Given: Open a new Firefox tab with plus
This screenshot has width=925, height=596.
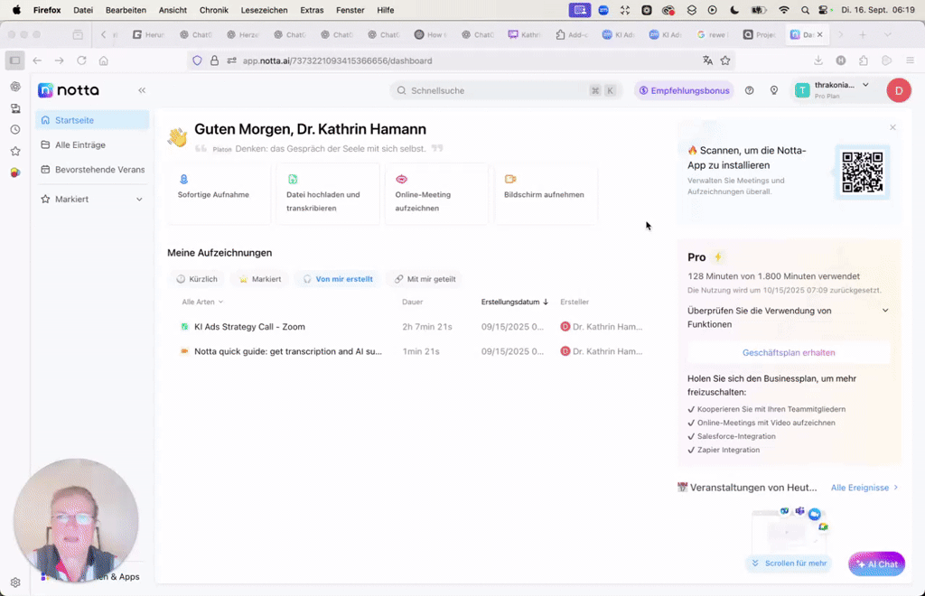Looking at the screenshot, I should click(863, 35).
